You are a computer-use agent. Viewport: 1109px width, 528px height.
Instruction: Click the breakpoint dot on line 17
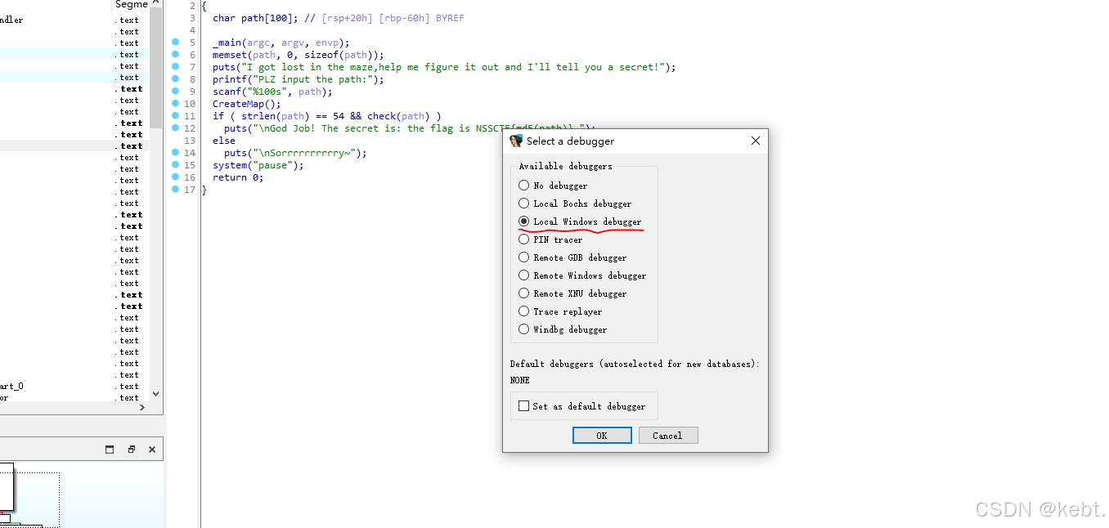[175, 190]
